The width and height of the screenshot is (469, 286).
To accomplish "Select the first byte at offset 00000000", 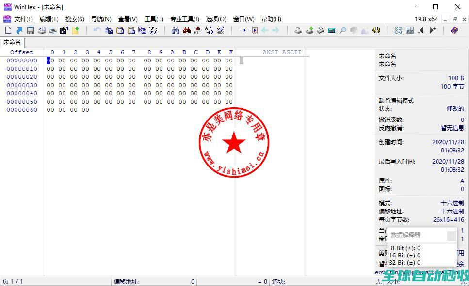I will tap(50, 60).
